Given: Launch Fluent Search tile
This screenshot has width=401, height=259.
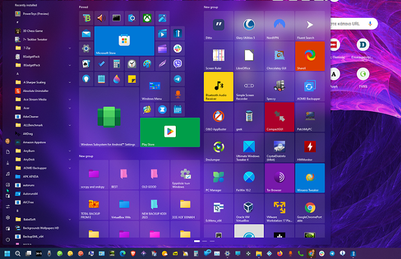Looking at the screenshot, I should (x=310, y=26).
